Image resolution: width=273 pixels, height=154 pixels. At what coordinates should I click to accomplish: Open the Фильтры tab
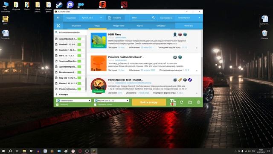[189, 26]
